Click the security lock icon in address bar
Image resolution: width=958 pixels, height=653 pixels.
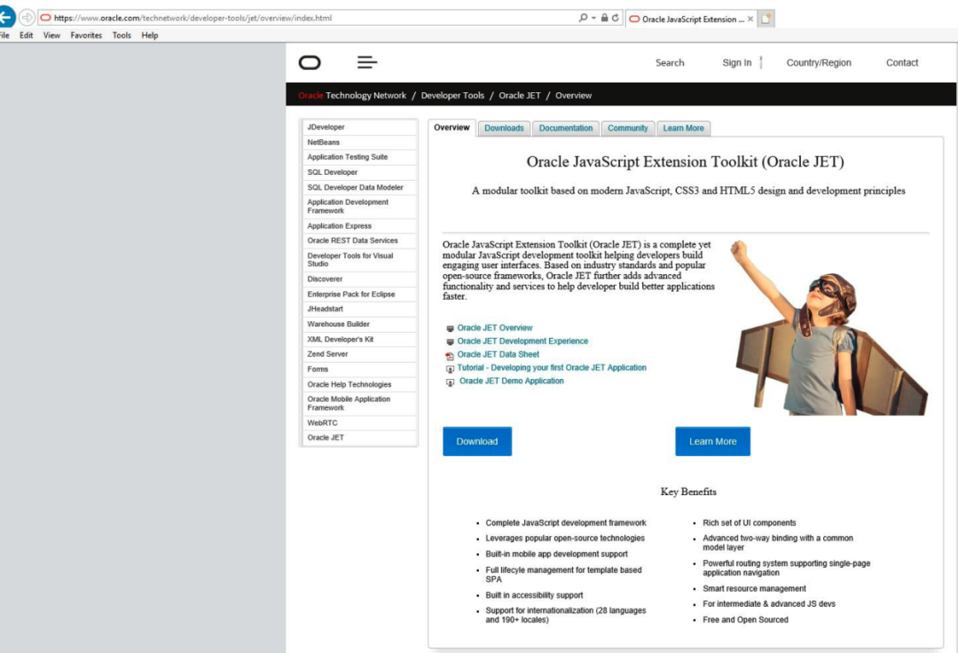tap(604, 18)
